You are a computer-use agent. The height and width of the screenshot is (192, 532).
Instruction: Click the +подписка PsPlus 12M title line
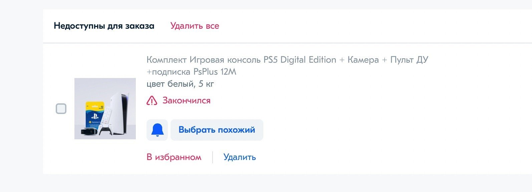click(x=191, y=72)
